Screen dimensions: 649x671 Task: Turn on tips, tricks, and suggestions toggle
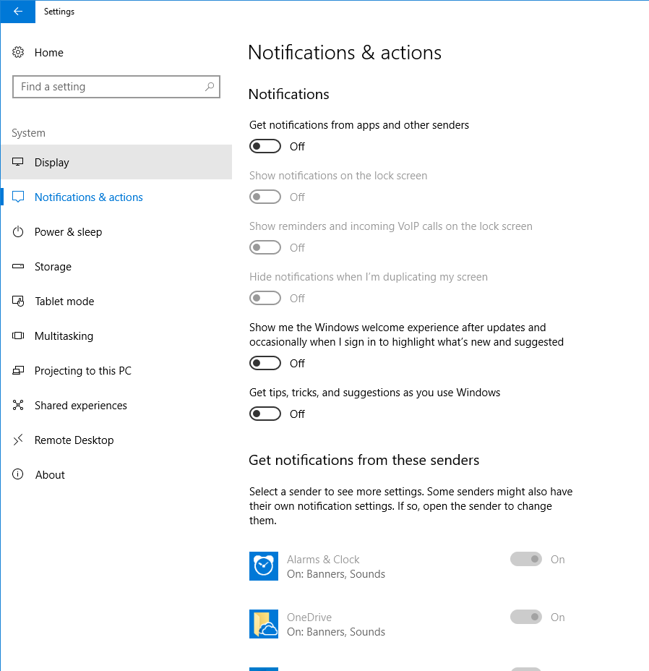265,414
